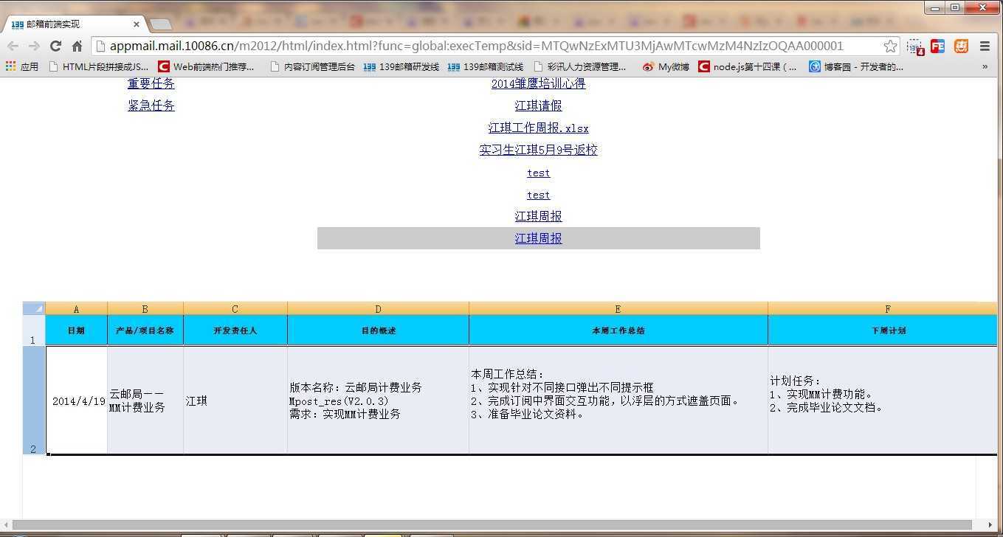Click the 江琪 cell in column C
This screenshot has height=537, width=1003.
[x=235, y=401]
